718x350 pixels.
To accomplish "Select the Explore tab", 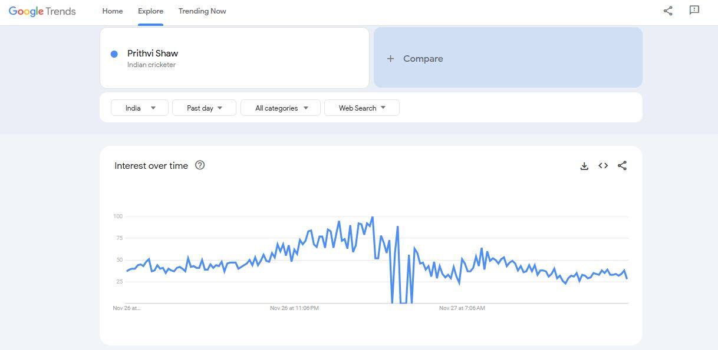I will pyautogui.click(x=150, y=11).
